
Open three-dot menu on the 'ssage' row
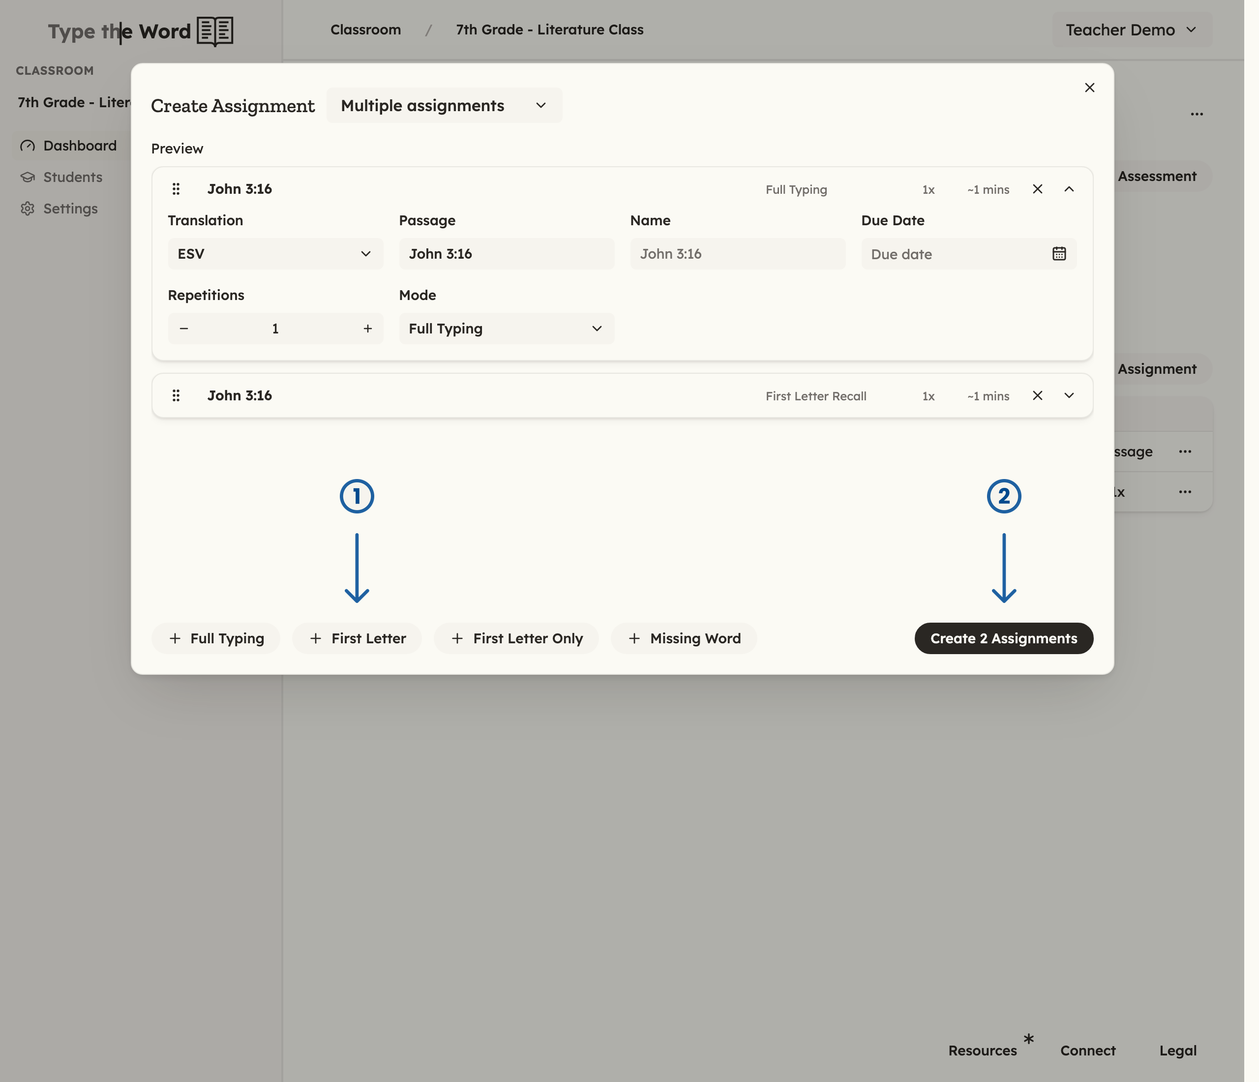click(x=1185, y=451)
